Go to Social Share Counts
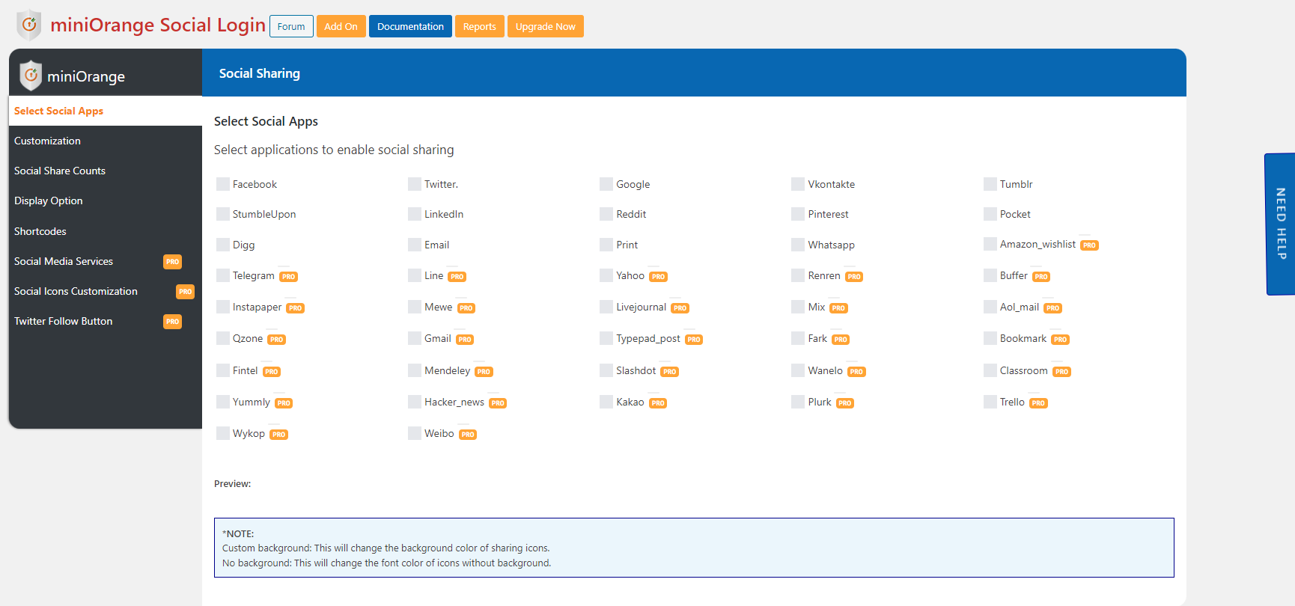 [106, 171]
